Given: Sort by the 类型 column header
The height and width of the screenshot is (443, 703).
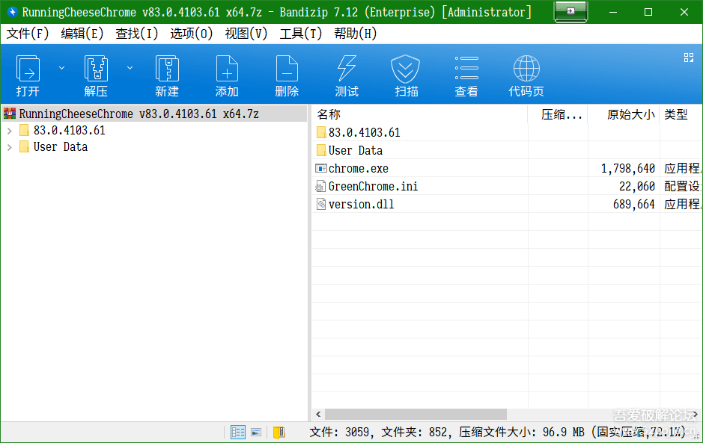Looking at the screenshot, I should 681,114.
